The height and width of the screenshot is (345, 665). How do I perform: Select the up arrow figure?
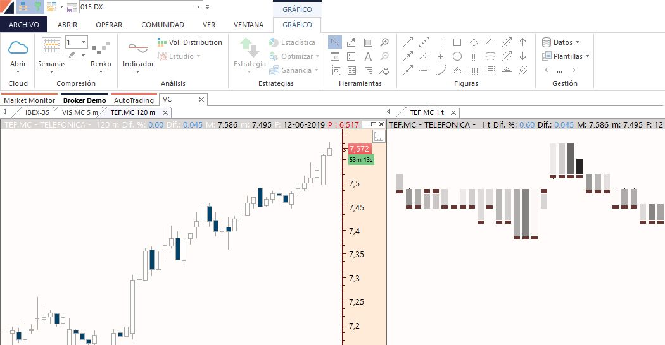coord(523,42)
